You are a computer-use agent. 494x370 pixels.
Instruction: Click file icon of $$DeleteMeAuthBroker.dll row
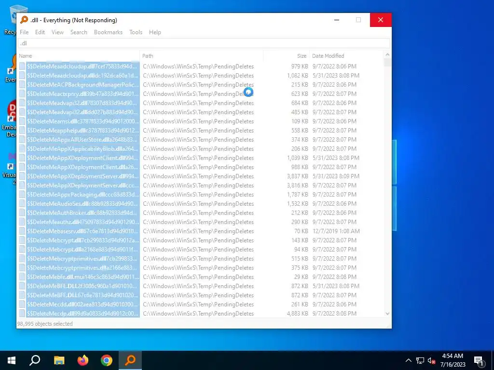coord(22,212)
